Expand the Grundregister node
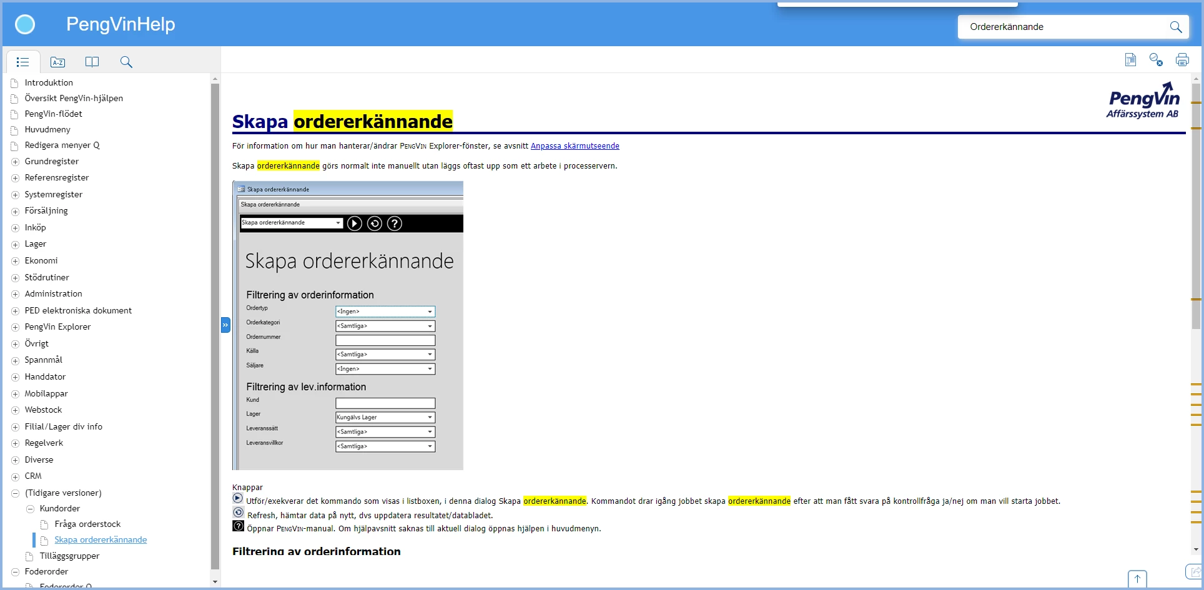This screenshot has height=590, width=1204. (x=16, y=162)
